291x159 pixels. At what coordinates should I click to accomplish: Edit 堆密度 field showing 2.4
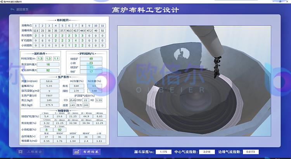coord(86,141)
